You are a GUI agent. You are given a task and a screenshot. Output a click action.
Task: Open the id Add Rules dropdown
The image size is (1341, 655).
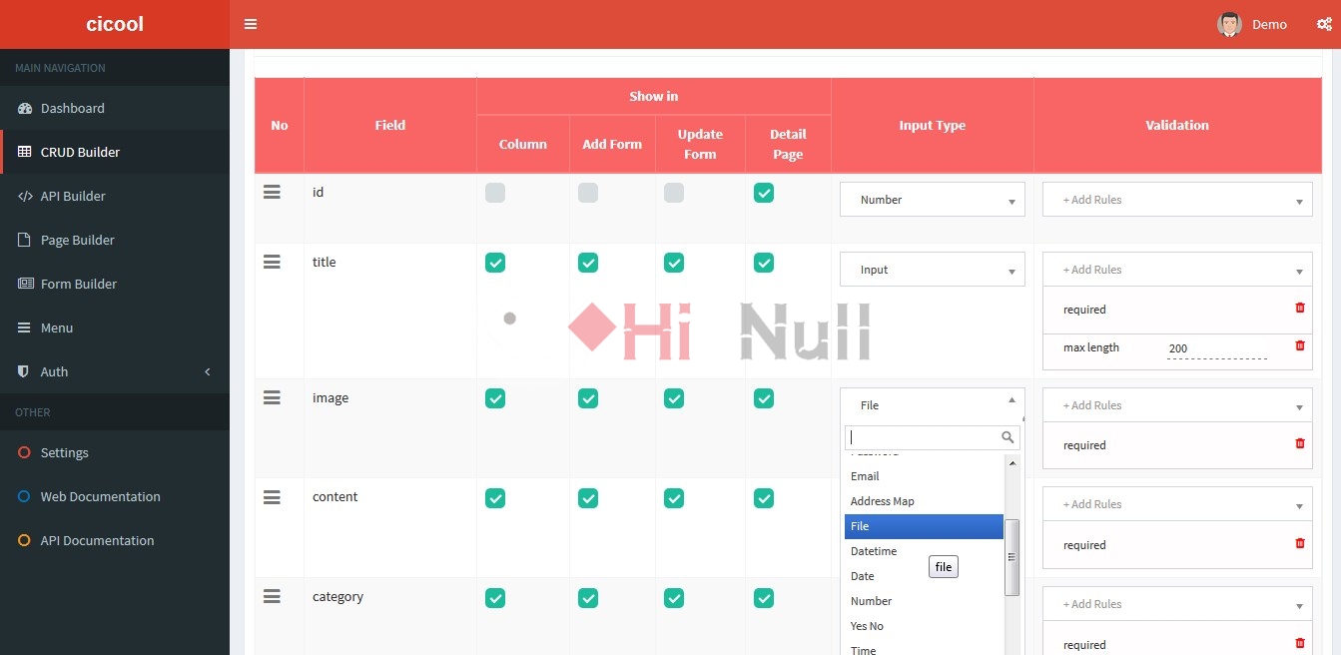(x=1177, y=200)
